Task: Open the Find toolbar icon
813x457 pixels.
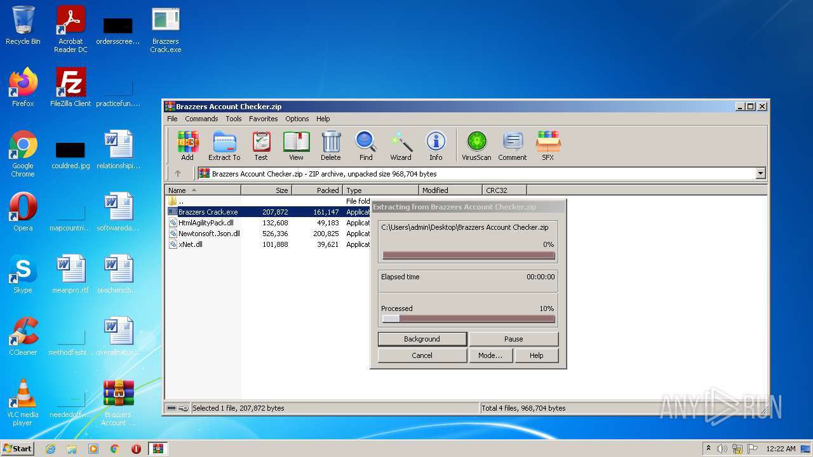Action: point(366,146)
